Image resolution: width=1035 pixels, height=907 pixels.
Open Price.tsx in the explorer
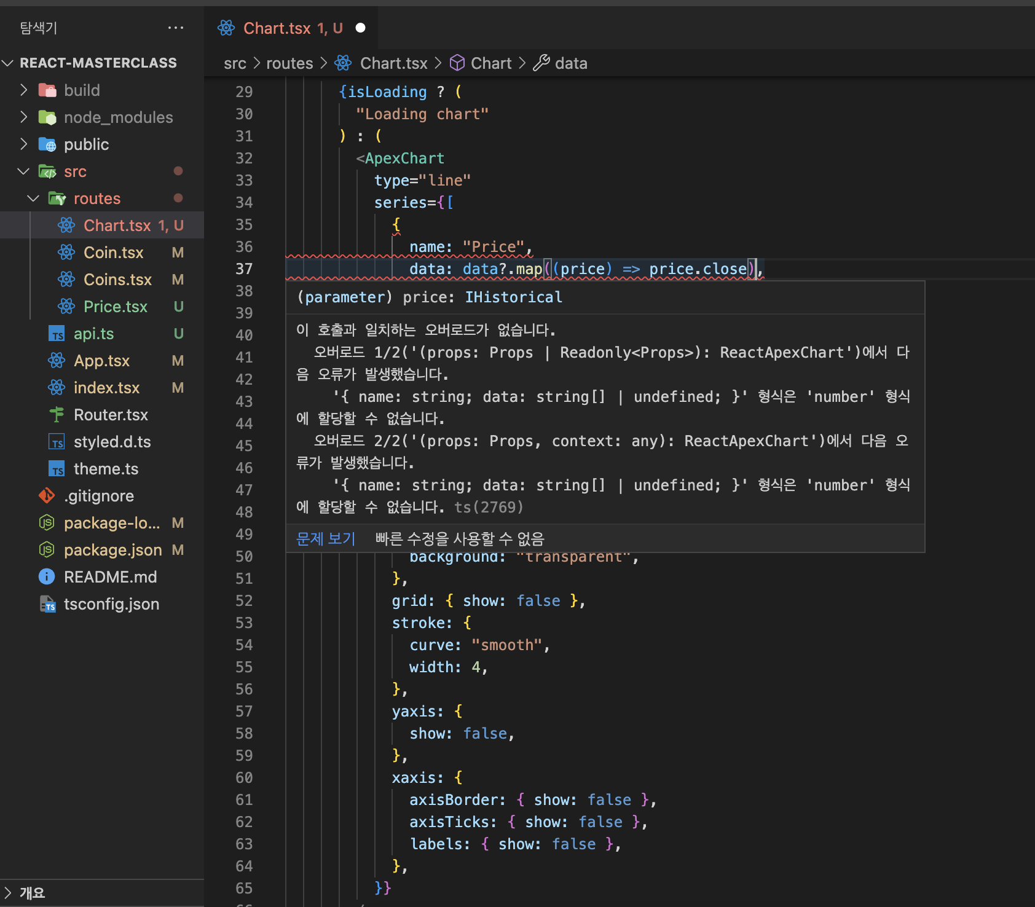(115, 307)
